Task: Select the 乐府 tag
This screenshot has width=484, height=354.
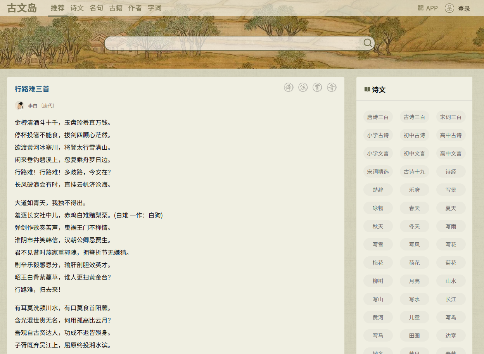Action: pos(415,190)
